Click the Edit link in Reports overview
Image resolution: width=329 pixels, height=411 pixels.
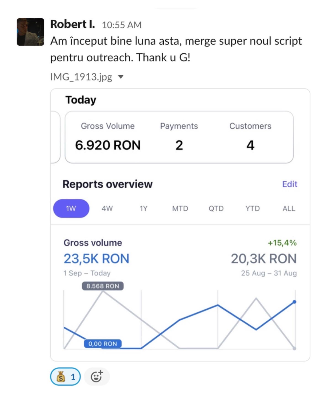[x=290, y=184]
